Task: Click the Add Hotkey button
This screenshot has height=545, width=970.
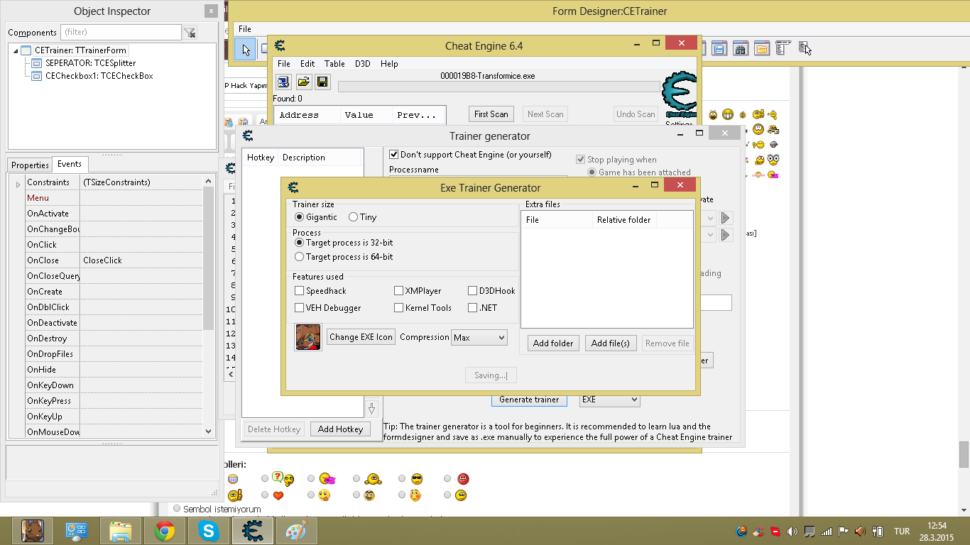Action: point(340,429)
